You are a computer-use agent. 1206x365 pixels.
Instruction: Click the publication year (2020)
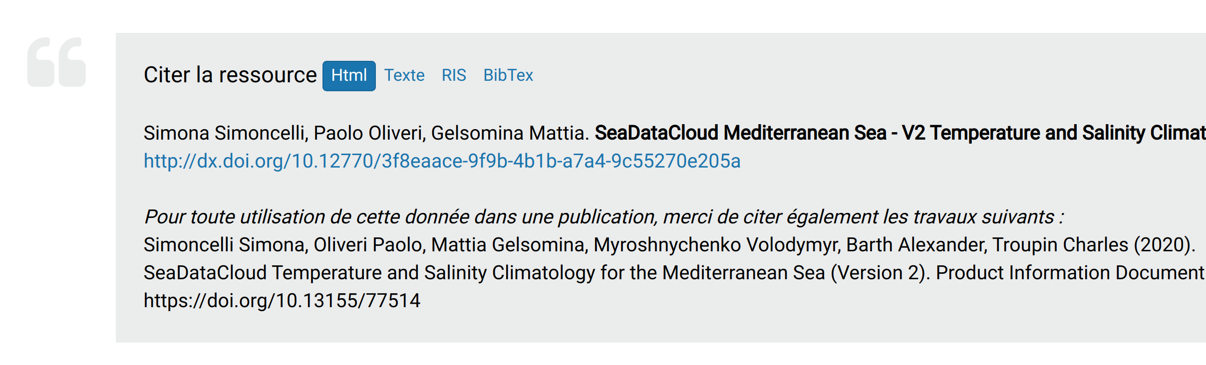1163,245
